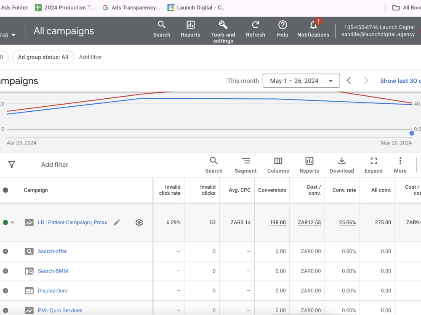Toggle green status of LD Patient Campaign
The image size is (421, 315).
5,223
